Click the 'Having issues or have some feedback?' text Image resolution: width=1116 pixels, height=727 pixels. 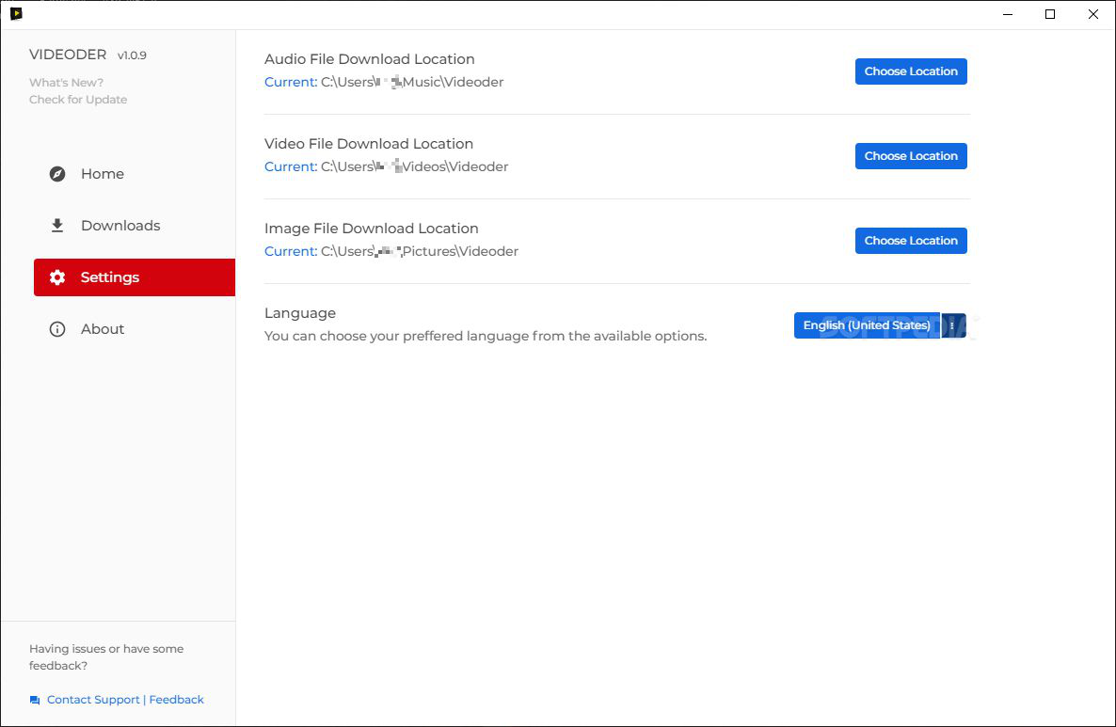(106, 657)
